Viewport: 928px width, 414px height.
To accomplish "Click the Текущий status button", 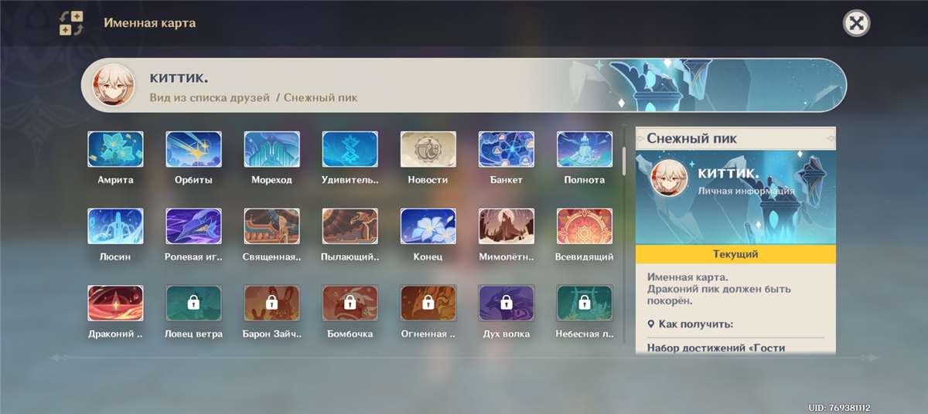I will (x=735, y=254).
